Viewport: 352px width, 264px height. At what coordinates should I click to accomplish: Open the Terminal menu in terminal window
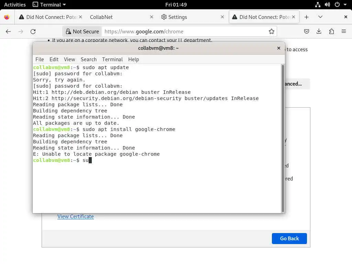point(112,59)
